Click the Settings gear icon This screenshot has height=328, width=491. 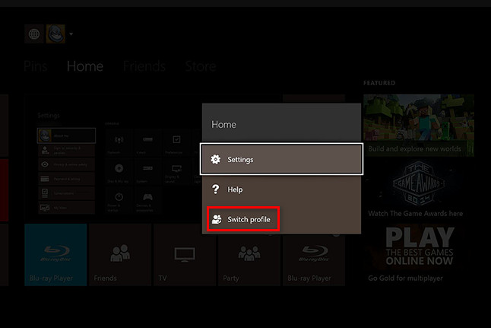click(x=215, y=159)
